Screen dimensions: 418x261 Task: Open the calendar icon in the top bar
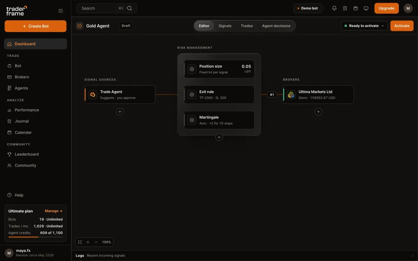356,8
